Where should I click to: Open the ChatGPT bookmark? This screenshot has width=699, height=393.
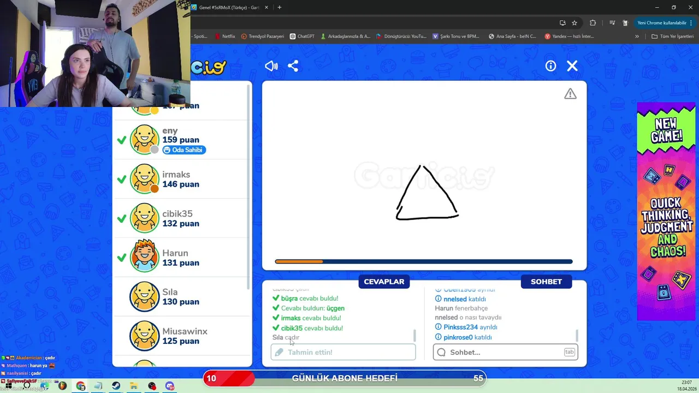pos(302,37)
